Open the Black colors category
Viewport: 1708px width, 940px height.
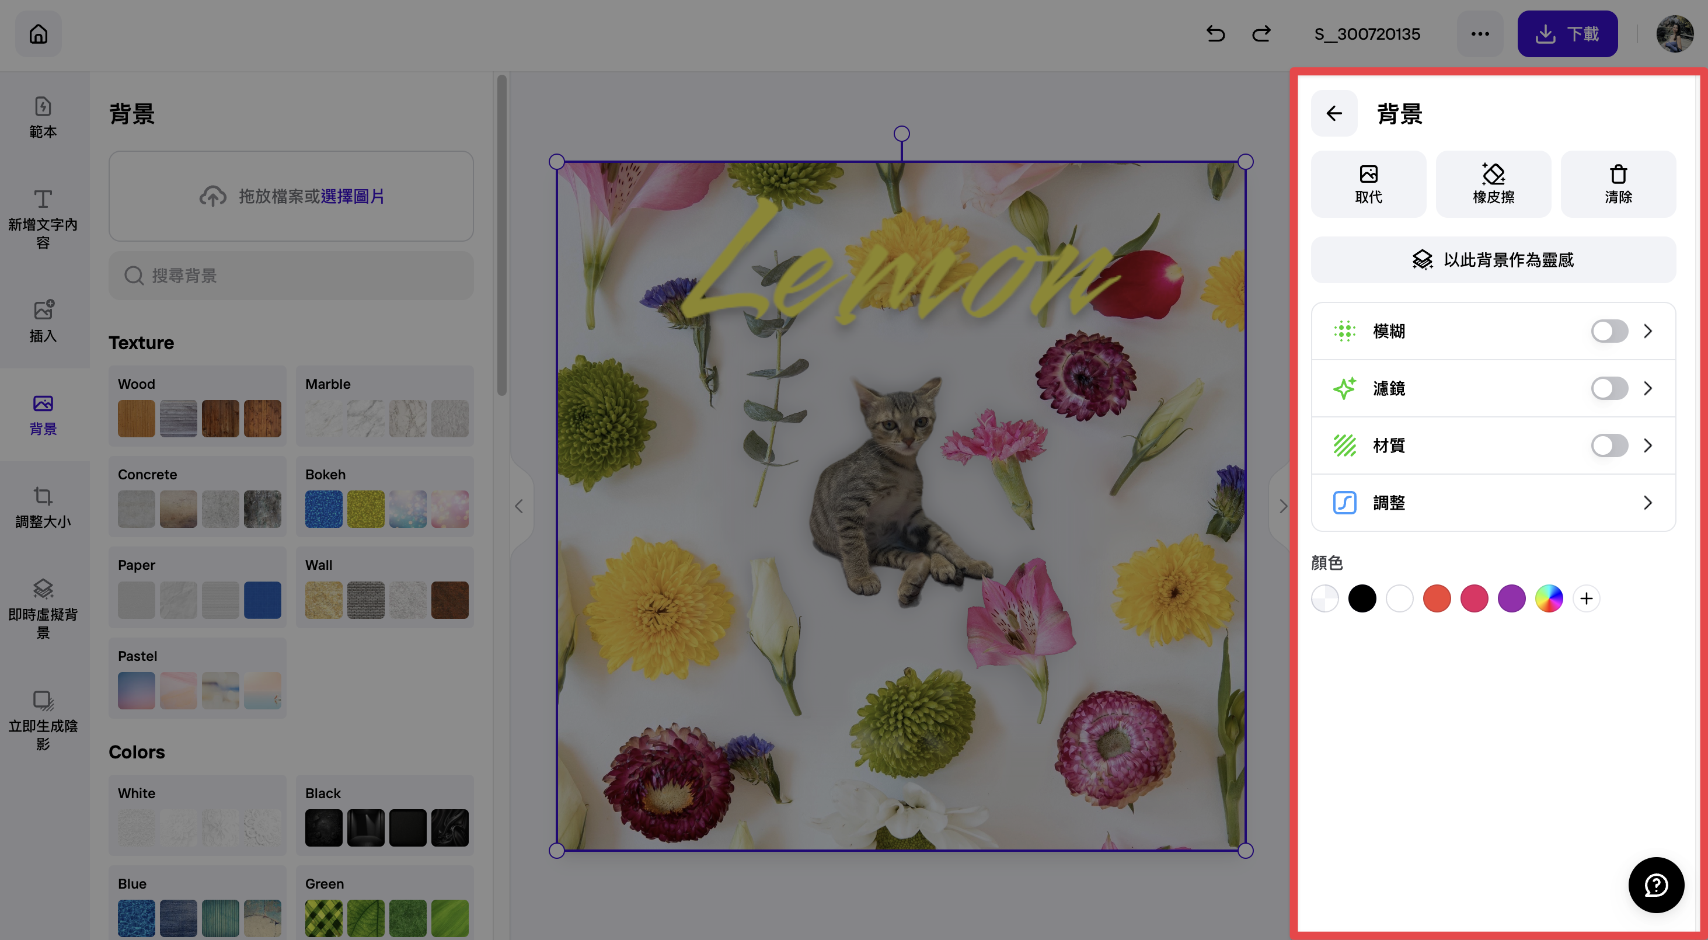point(385,815)
